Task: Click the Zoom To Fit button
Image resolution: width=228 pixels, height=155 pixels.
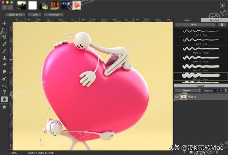Action: pyautogui.click(x=15, y=15)
